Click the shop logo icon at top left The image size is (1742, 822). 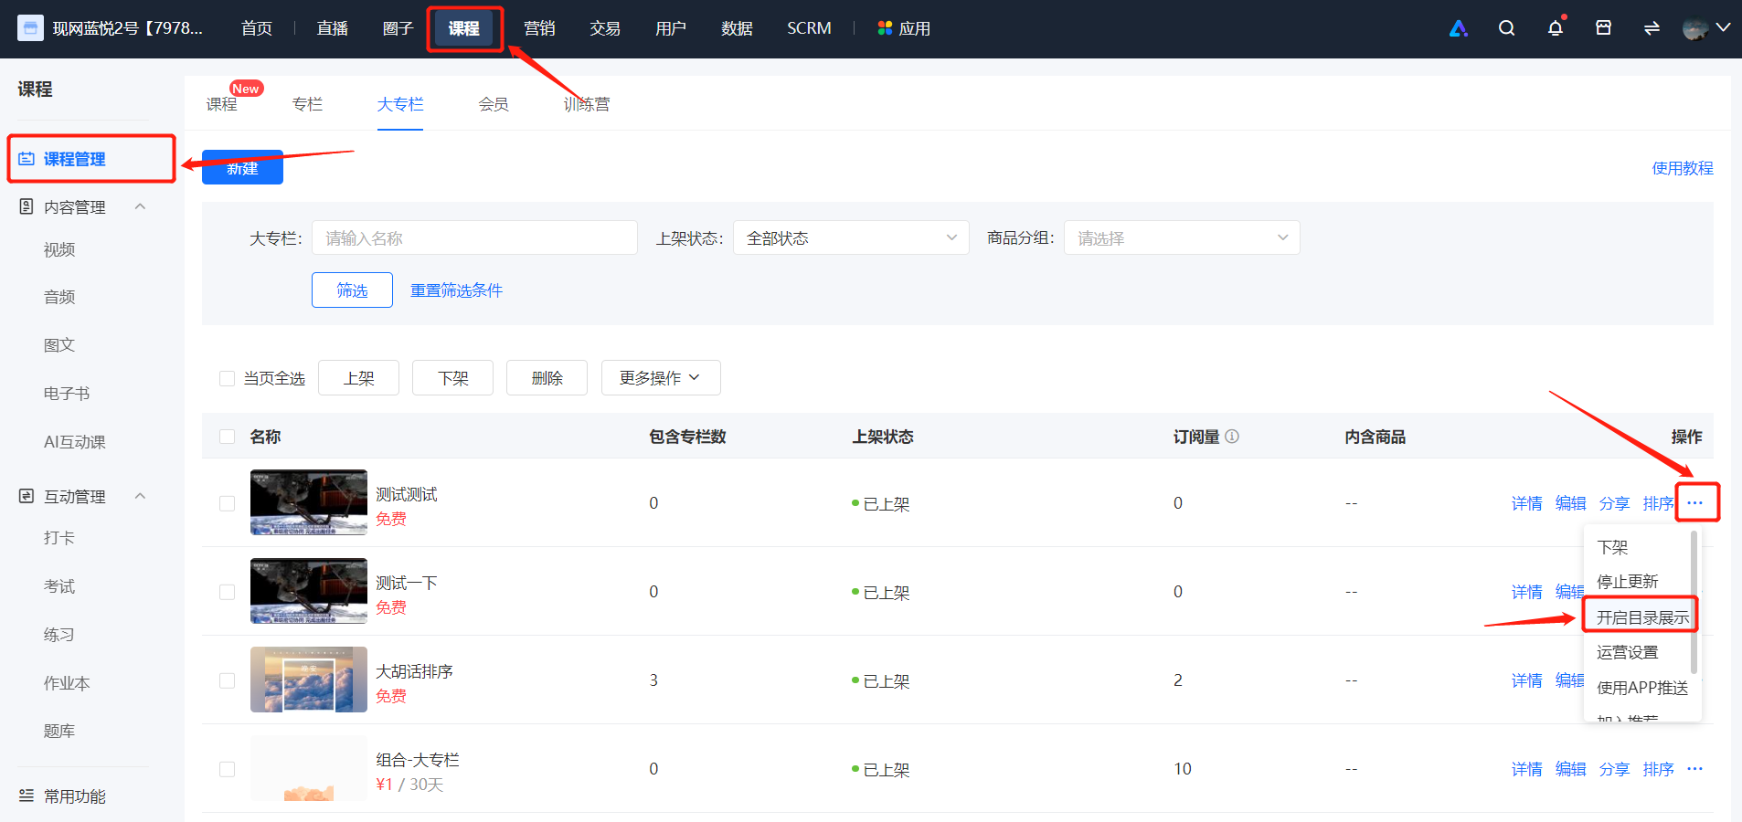click(x=30, y=28)
